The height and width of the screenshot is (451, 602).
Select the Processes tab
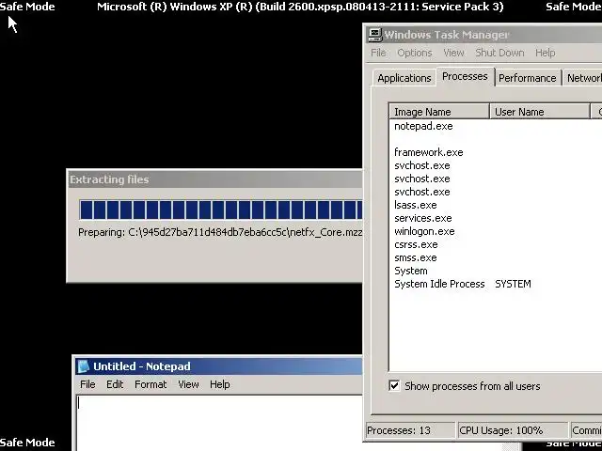click(x=465, y=76)
